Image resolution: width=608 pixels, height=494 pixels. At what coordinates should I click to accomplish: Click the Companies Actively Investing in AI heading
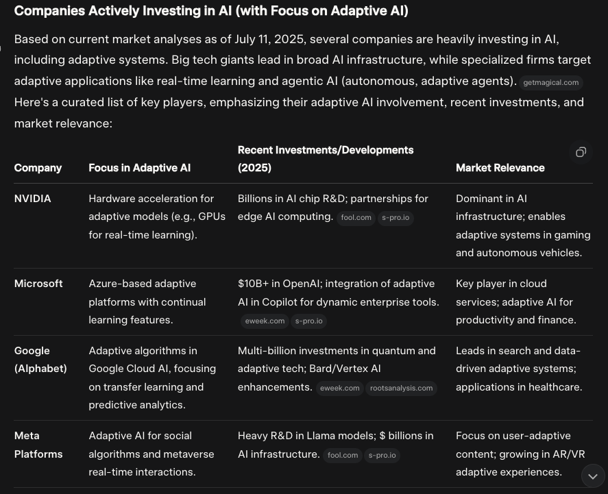211,11
